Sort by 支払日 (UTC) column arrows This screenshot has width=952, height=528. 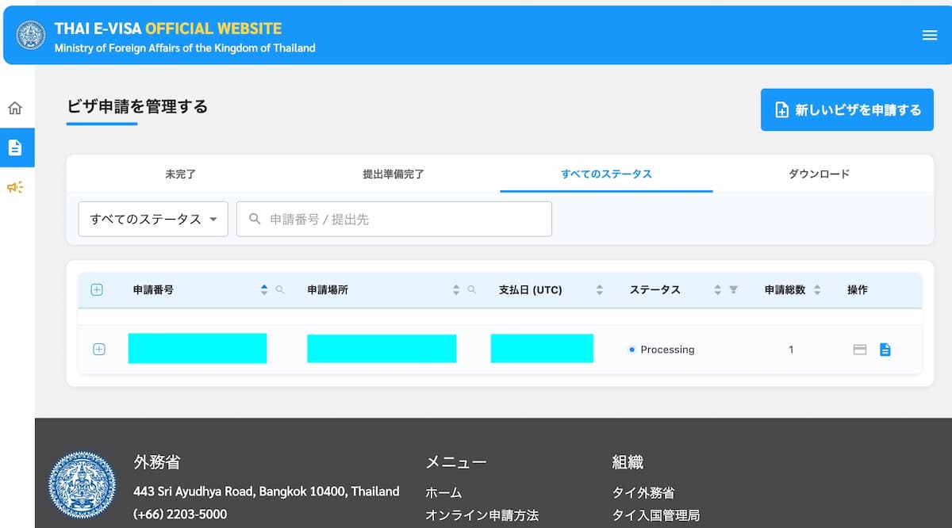click(600, 290)
